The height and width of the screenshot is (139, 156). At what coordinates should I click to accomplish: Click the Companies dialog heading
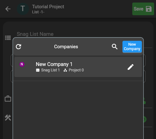point(66,47)
